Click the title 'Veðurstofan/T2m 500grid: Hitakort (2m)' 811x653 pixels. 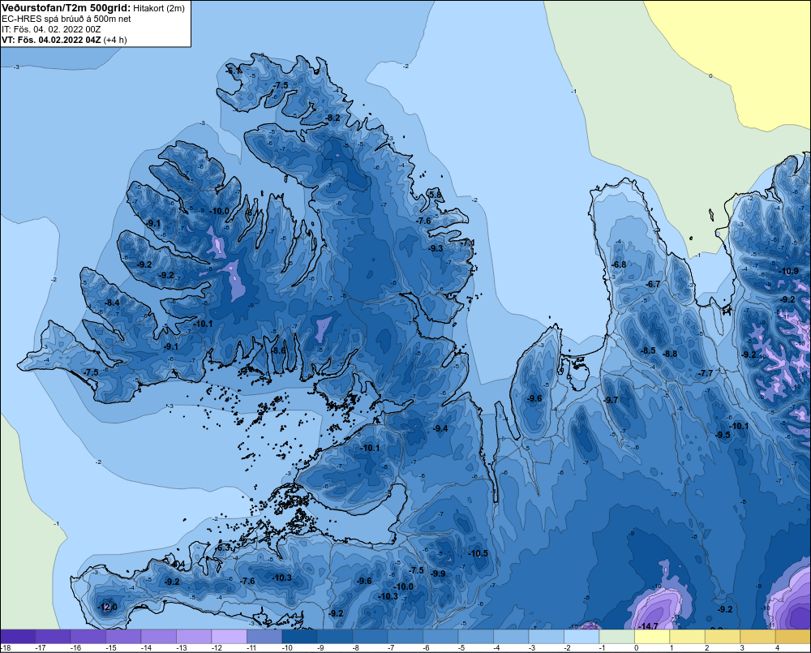tap(93, 8)
